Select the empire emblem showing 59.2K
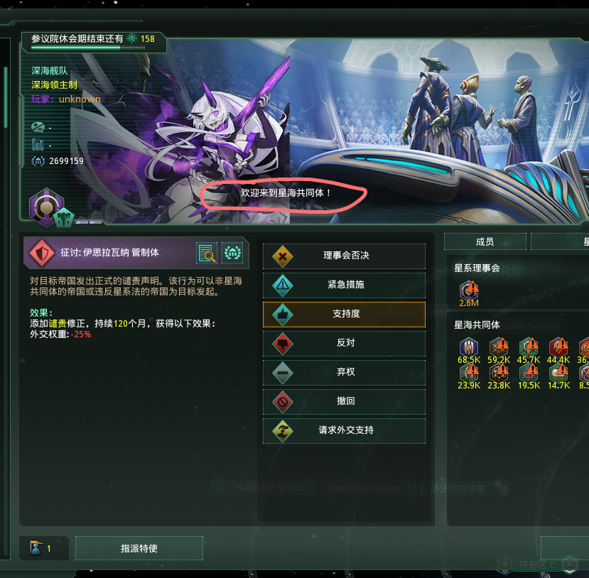The height and width of the screenshot is (578, 589). [499, 347]
